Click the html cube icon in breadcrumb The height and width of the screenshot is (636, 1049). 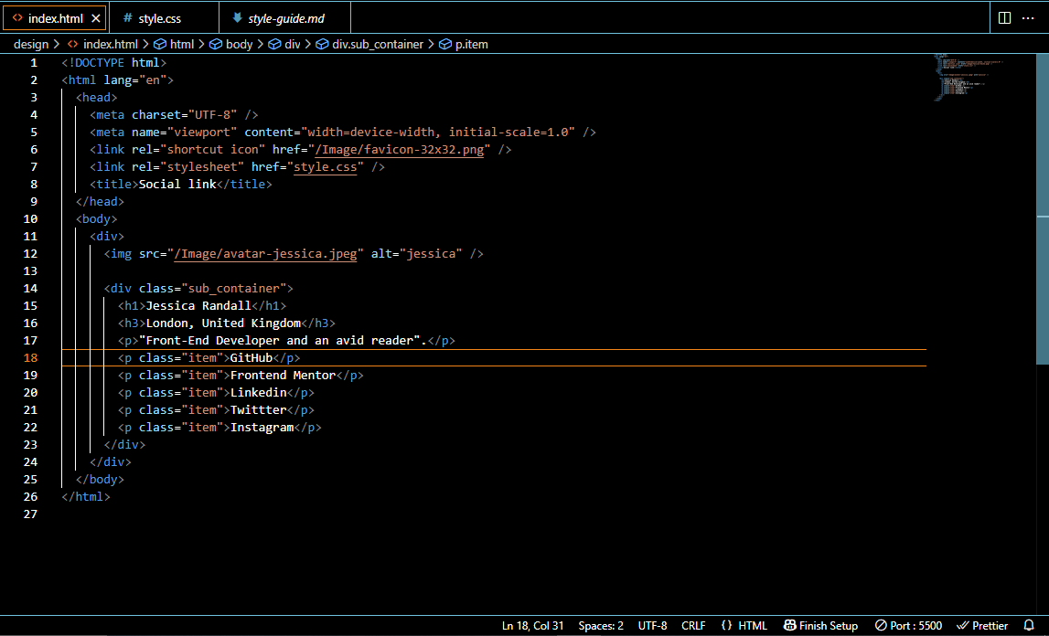tap(160, 44)
